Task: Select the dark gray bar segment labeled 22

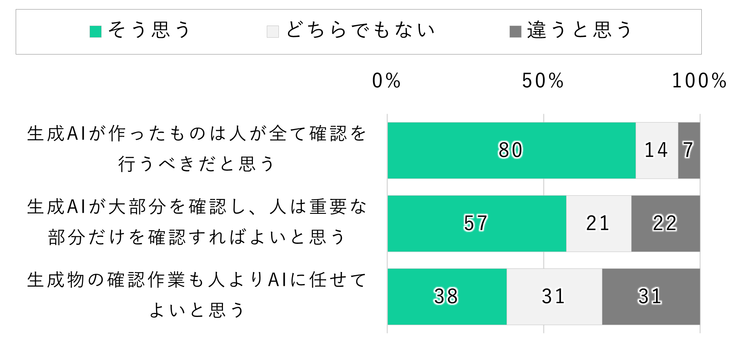Action: click(665, 223)
